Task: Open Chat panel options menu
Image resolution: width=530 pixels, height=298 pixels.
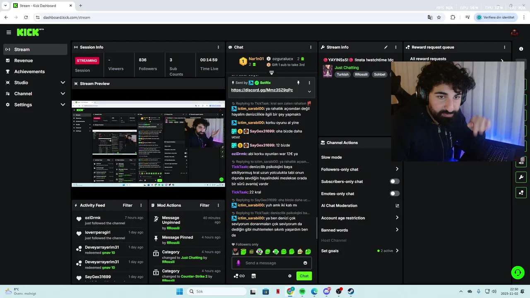Action: click(311, 47)
